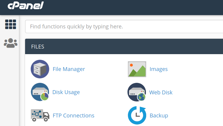Follow the Images text link
Image resolution: width=223 pixels, height=126 pixels.
click(x=159, y=69)
